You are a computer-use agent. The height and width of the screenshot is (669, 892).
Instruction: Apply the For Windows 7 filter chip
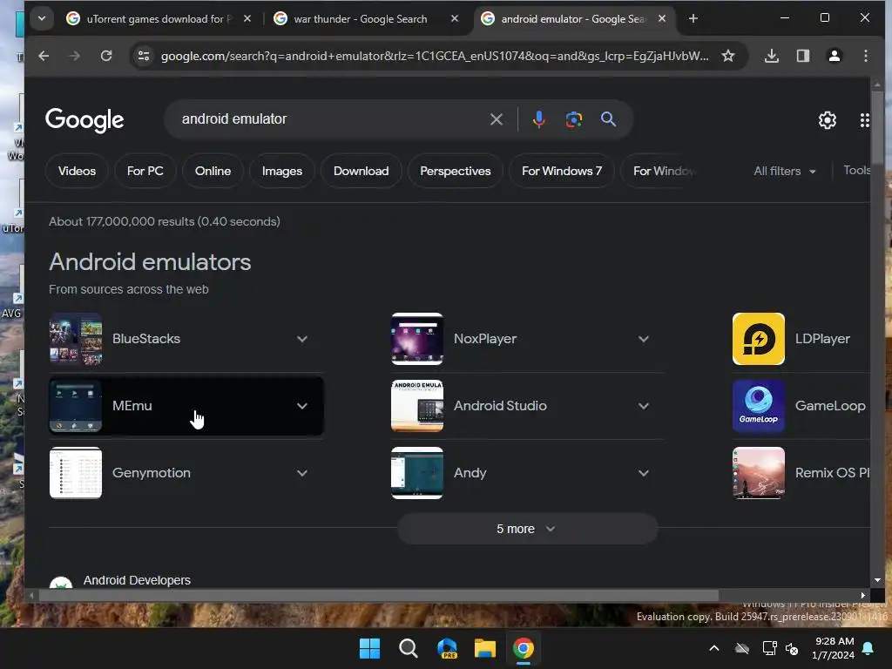pyautogui.click(x=562, y=171)
